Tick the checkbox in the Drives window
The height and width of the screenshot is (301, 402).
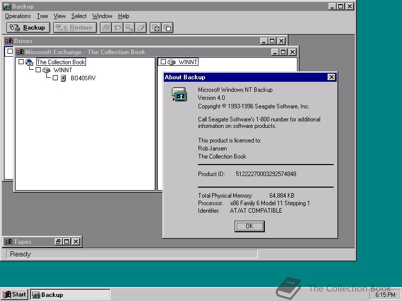10,51
